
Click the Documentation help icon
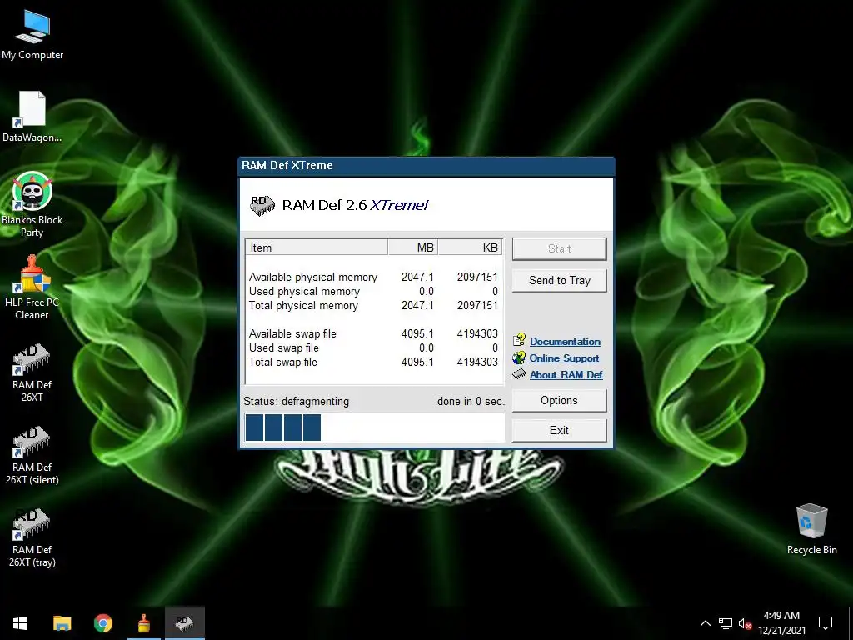pyautogui.click(x=519, y=341)
